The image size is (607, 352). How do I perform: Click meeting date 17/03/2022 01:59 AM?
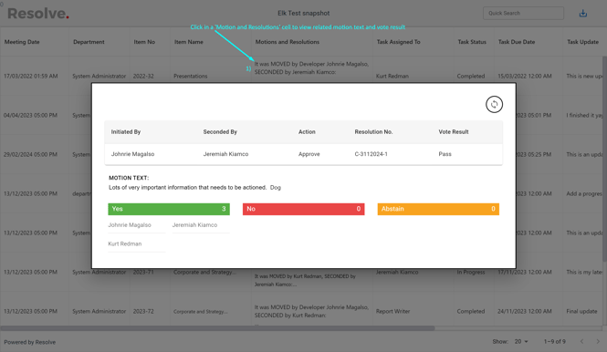(31, 77)
